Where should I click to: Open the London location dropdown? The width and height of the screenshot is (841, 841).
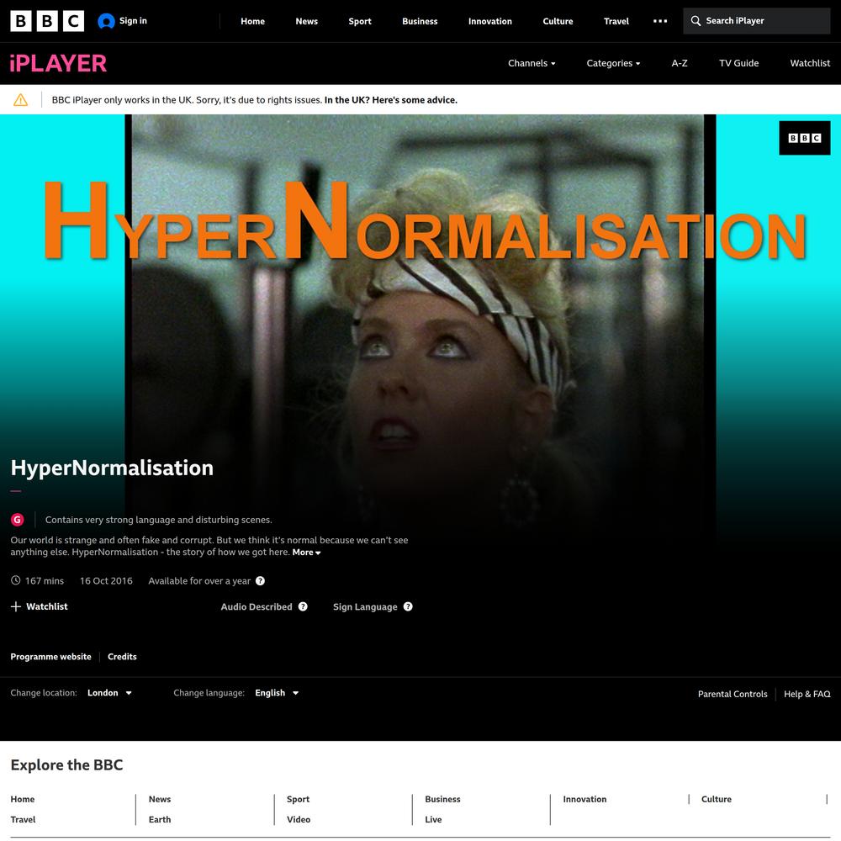[109, 693]
